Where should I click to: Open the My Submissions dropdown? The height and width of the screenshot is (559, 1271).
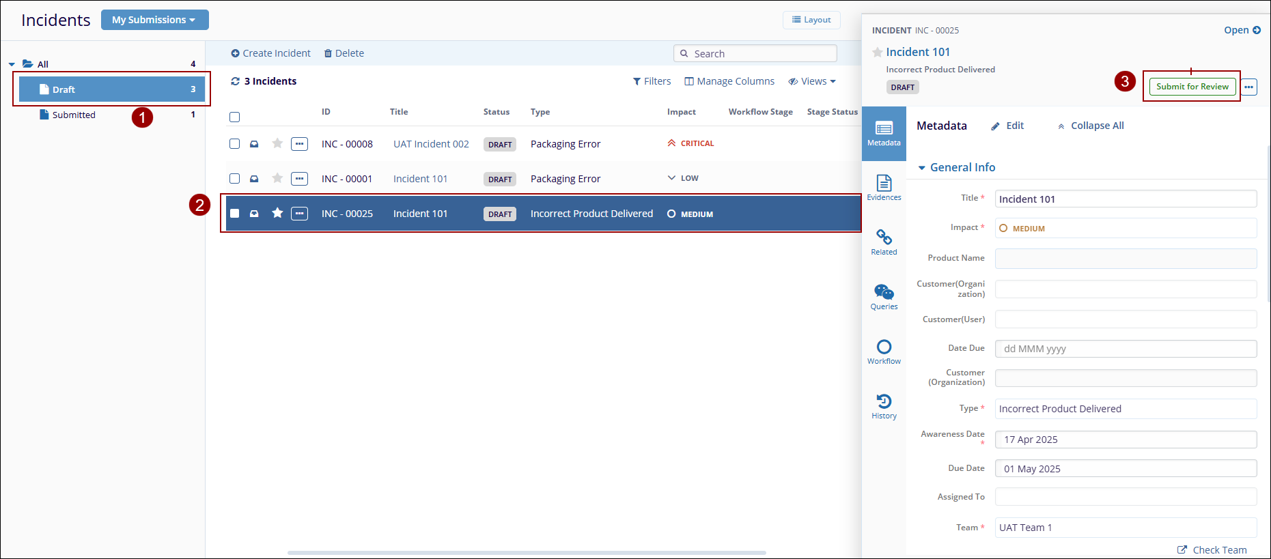(154, 20)
